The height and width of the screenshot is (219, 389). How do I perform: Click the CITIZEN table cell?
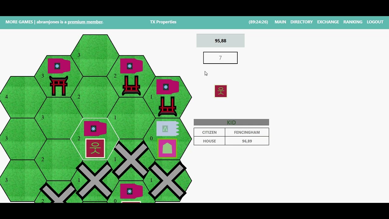click(x=209, y=132)
